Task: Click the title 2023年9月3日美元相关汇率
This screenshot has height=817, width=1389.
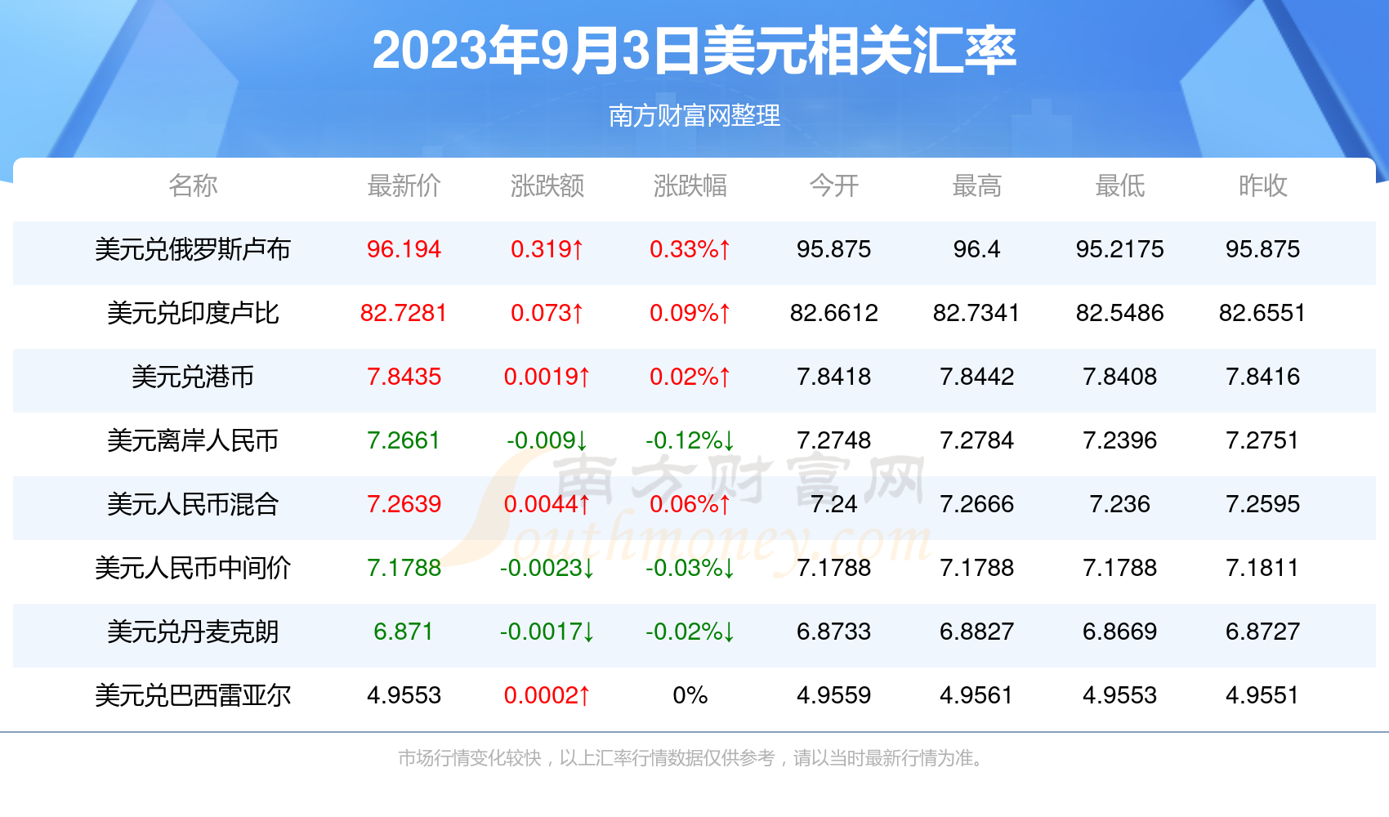Action: tap(694, 51)
